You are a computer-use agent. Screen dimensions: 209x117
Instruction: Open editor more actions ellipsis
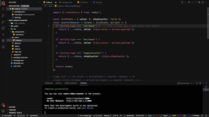[x=206, y=2]
